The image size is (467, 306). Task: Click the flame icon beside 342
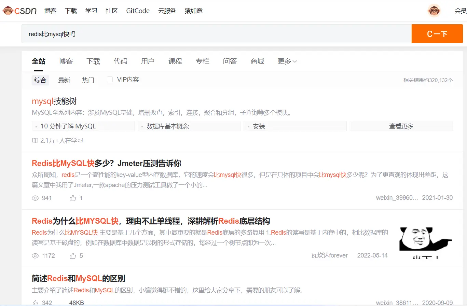click(35, 303)
